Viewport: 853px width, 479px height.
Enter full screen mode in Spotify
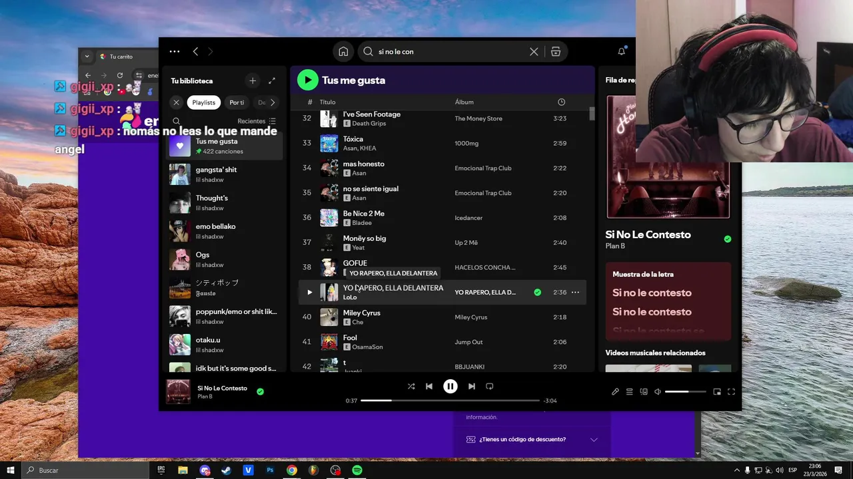[731, 392]
